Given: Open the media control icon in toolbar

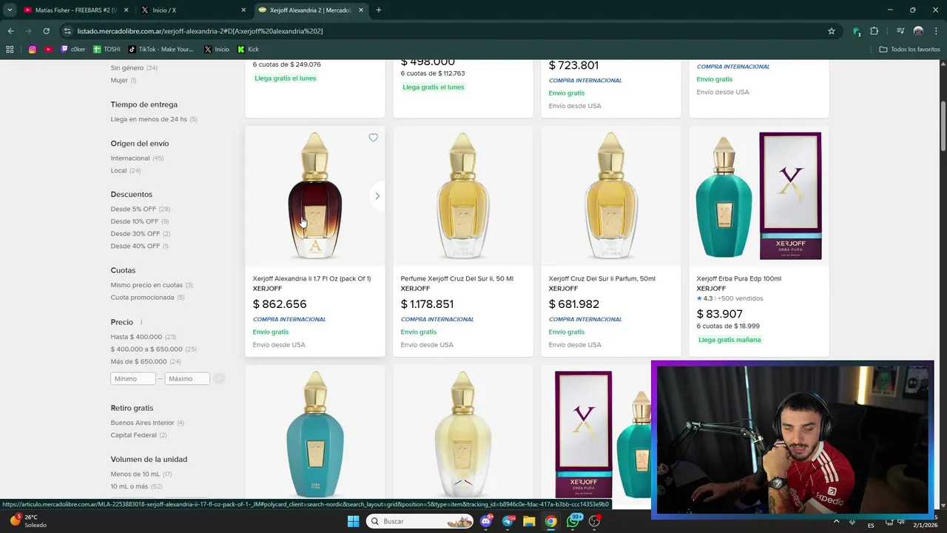Looking at the screenshot, I should coord(900,31).
